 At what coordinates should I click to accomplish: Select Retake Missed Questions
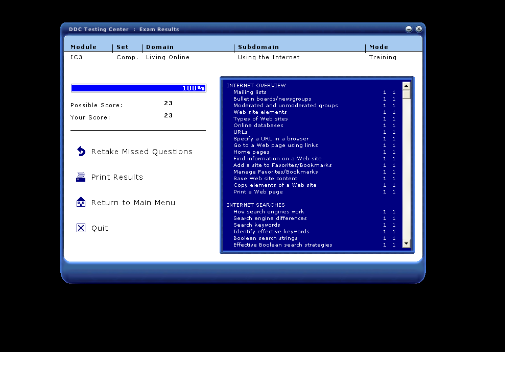tap(142, 152)
